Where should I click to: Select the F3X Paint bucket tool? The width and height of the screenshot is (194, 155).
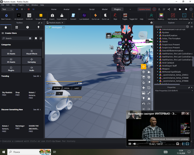point(149,72)
